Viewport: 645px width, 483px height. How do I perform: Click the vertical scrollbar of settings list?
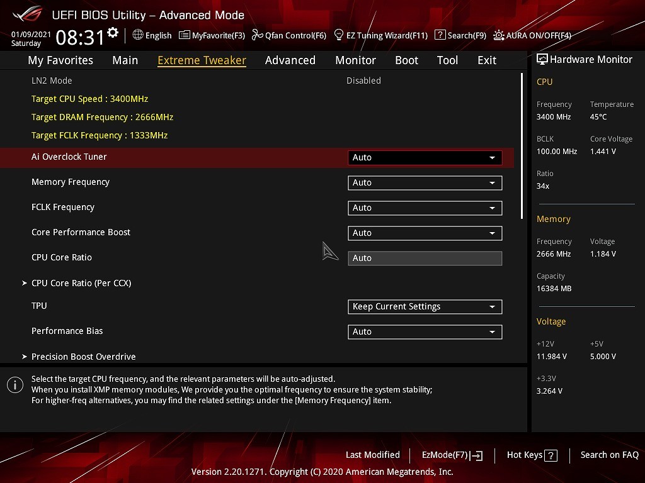point(522,146)
